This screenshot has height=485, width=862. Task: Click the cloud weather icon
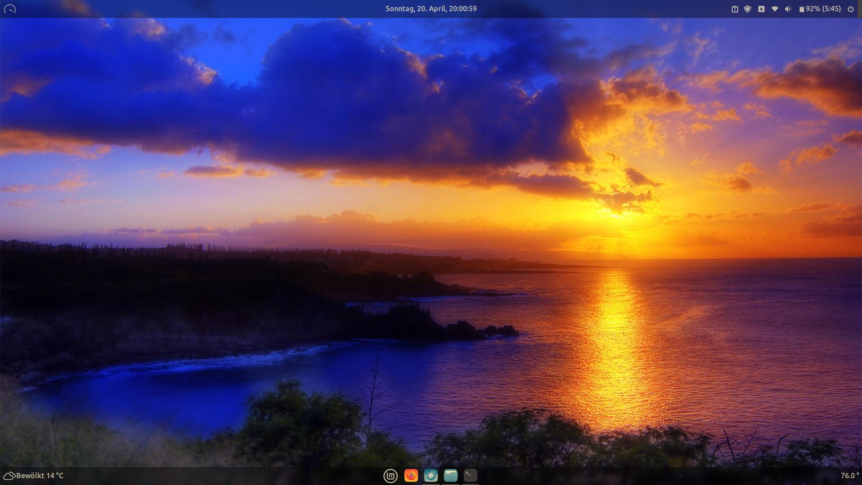pos(9,476)
